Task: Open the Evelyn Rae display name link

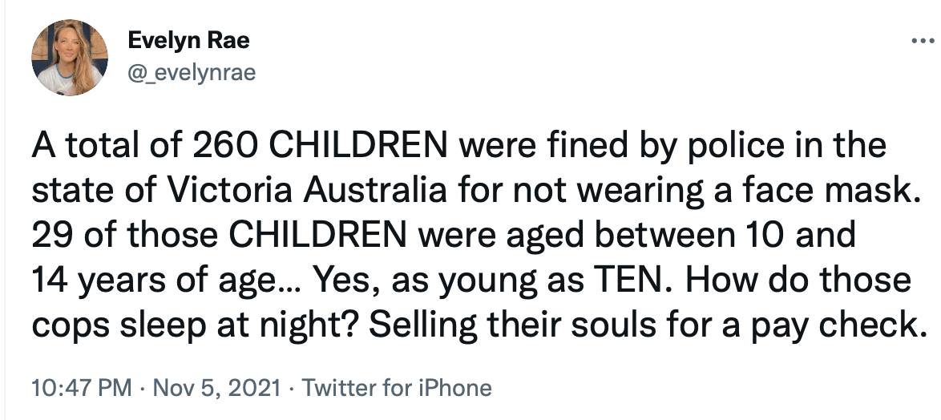Action: tap(188, 41)
